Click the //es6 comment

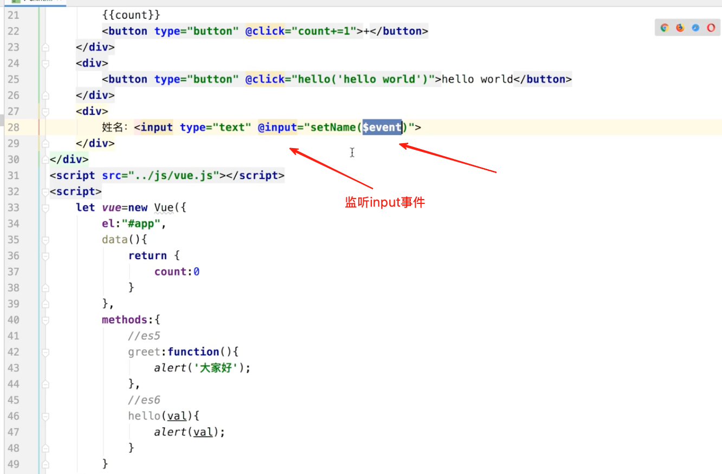click(x=144, y=400)
